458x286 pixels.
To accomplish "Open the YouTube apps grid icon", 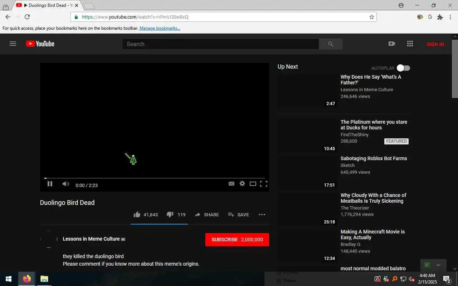I will pyautogui.click(x=410, y=44).
